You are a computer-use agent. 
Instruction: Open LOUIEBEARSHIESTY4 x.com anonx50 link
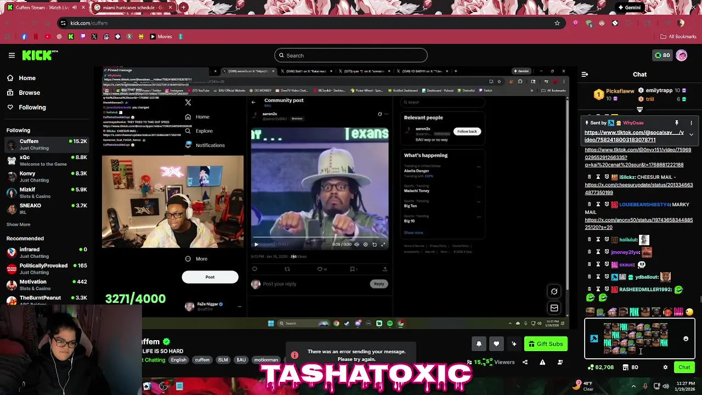pos(639,223)
